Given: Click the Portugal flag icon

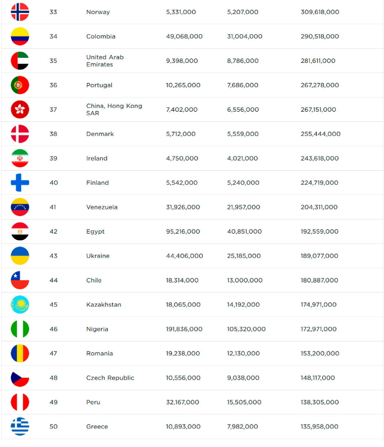Looking at the screenshot, I should pyautogui.click(x=20, y=85).
